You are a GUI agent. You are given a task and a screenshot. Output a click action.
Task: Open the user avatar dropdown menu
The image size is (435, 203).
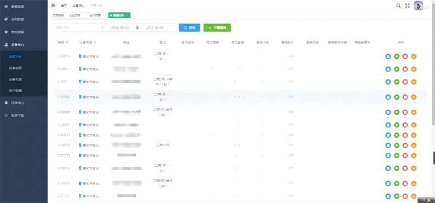tap(420, 6)
